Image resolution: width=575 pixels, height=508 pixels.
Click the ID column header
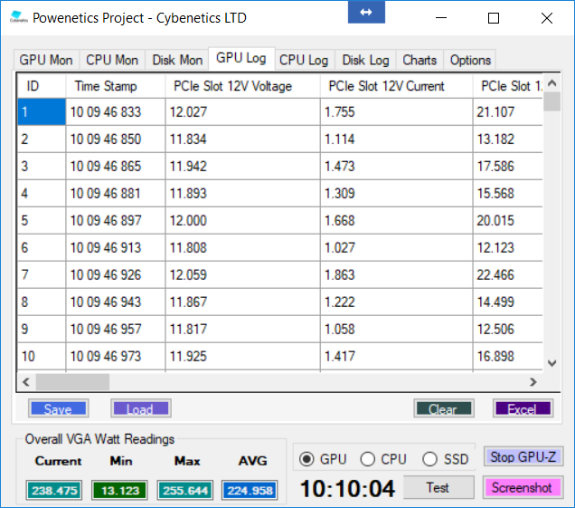click(x=42, y=86)
